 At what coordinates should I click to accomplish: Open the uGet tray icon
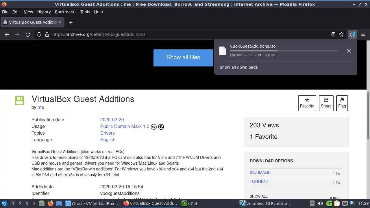click(x=329, y=204)
